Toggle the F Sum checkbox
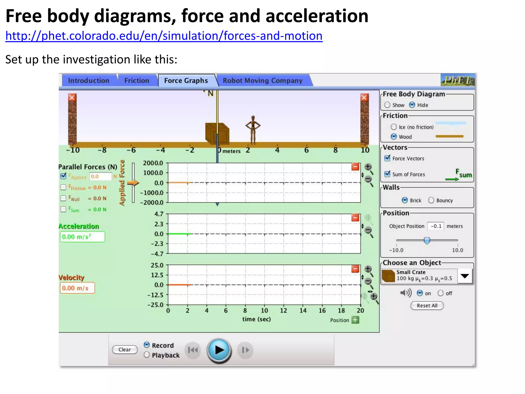The height and width of the screenshot is (394, 525). point(63,209)
